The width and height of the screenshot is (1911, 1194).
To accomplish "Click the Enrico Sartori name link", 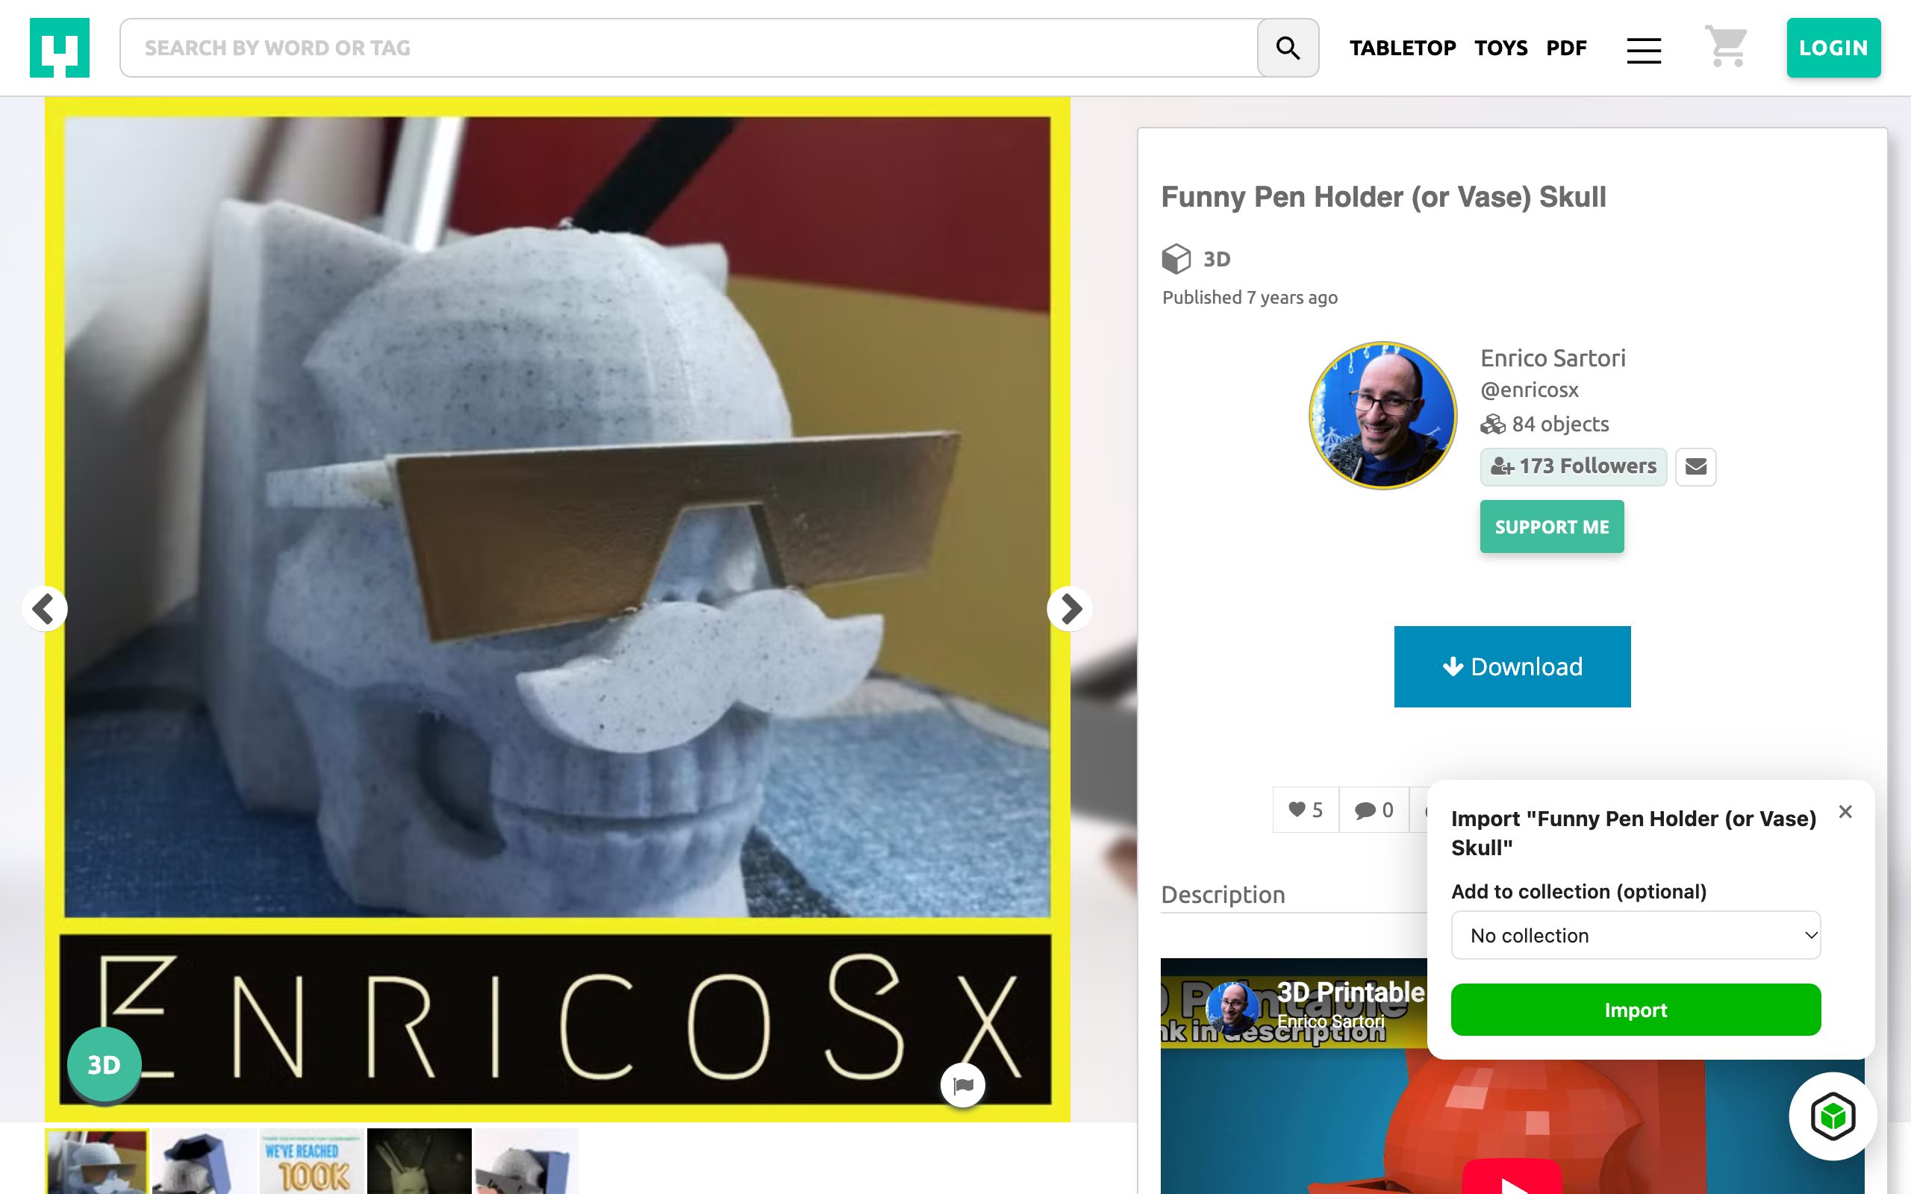I will pyautogui.click(x=1553, y=358).
